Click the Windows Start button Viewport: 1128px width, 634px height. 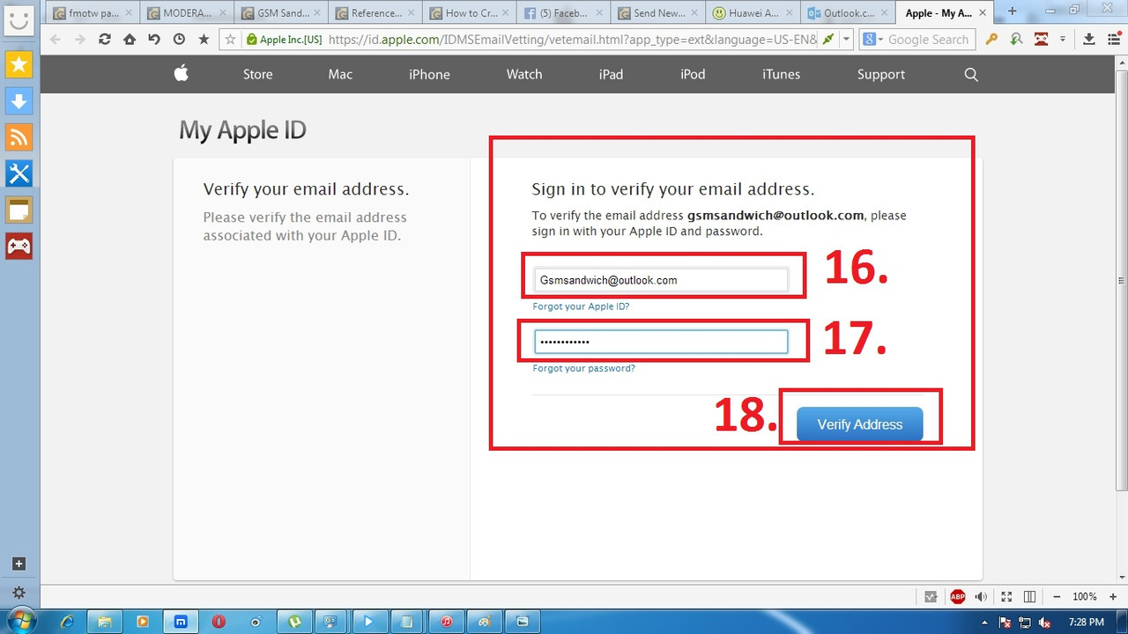pyautogui.click(x=19, y=621)
